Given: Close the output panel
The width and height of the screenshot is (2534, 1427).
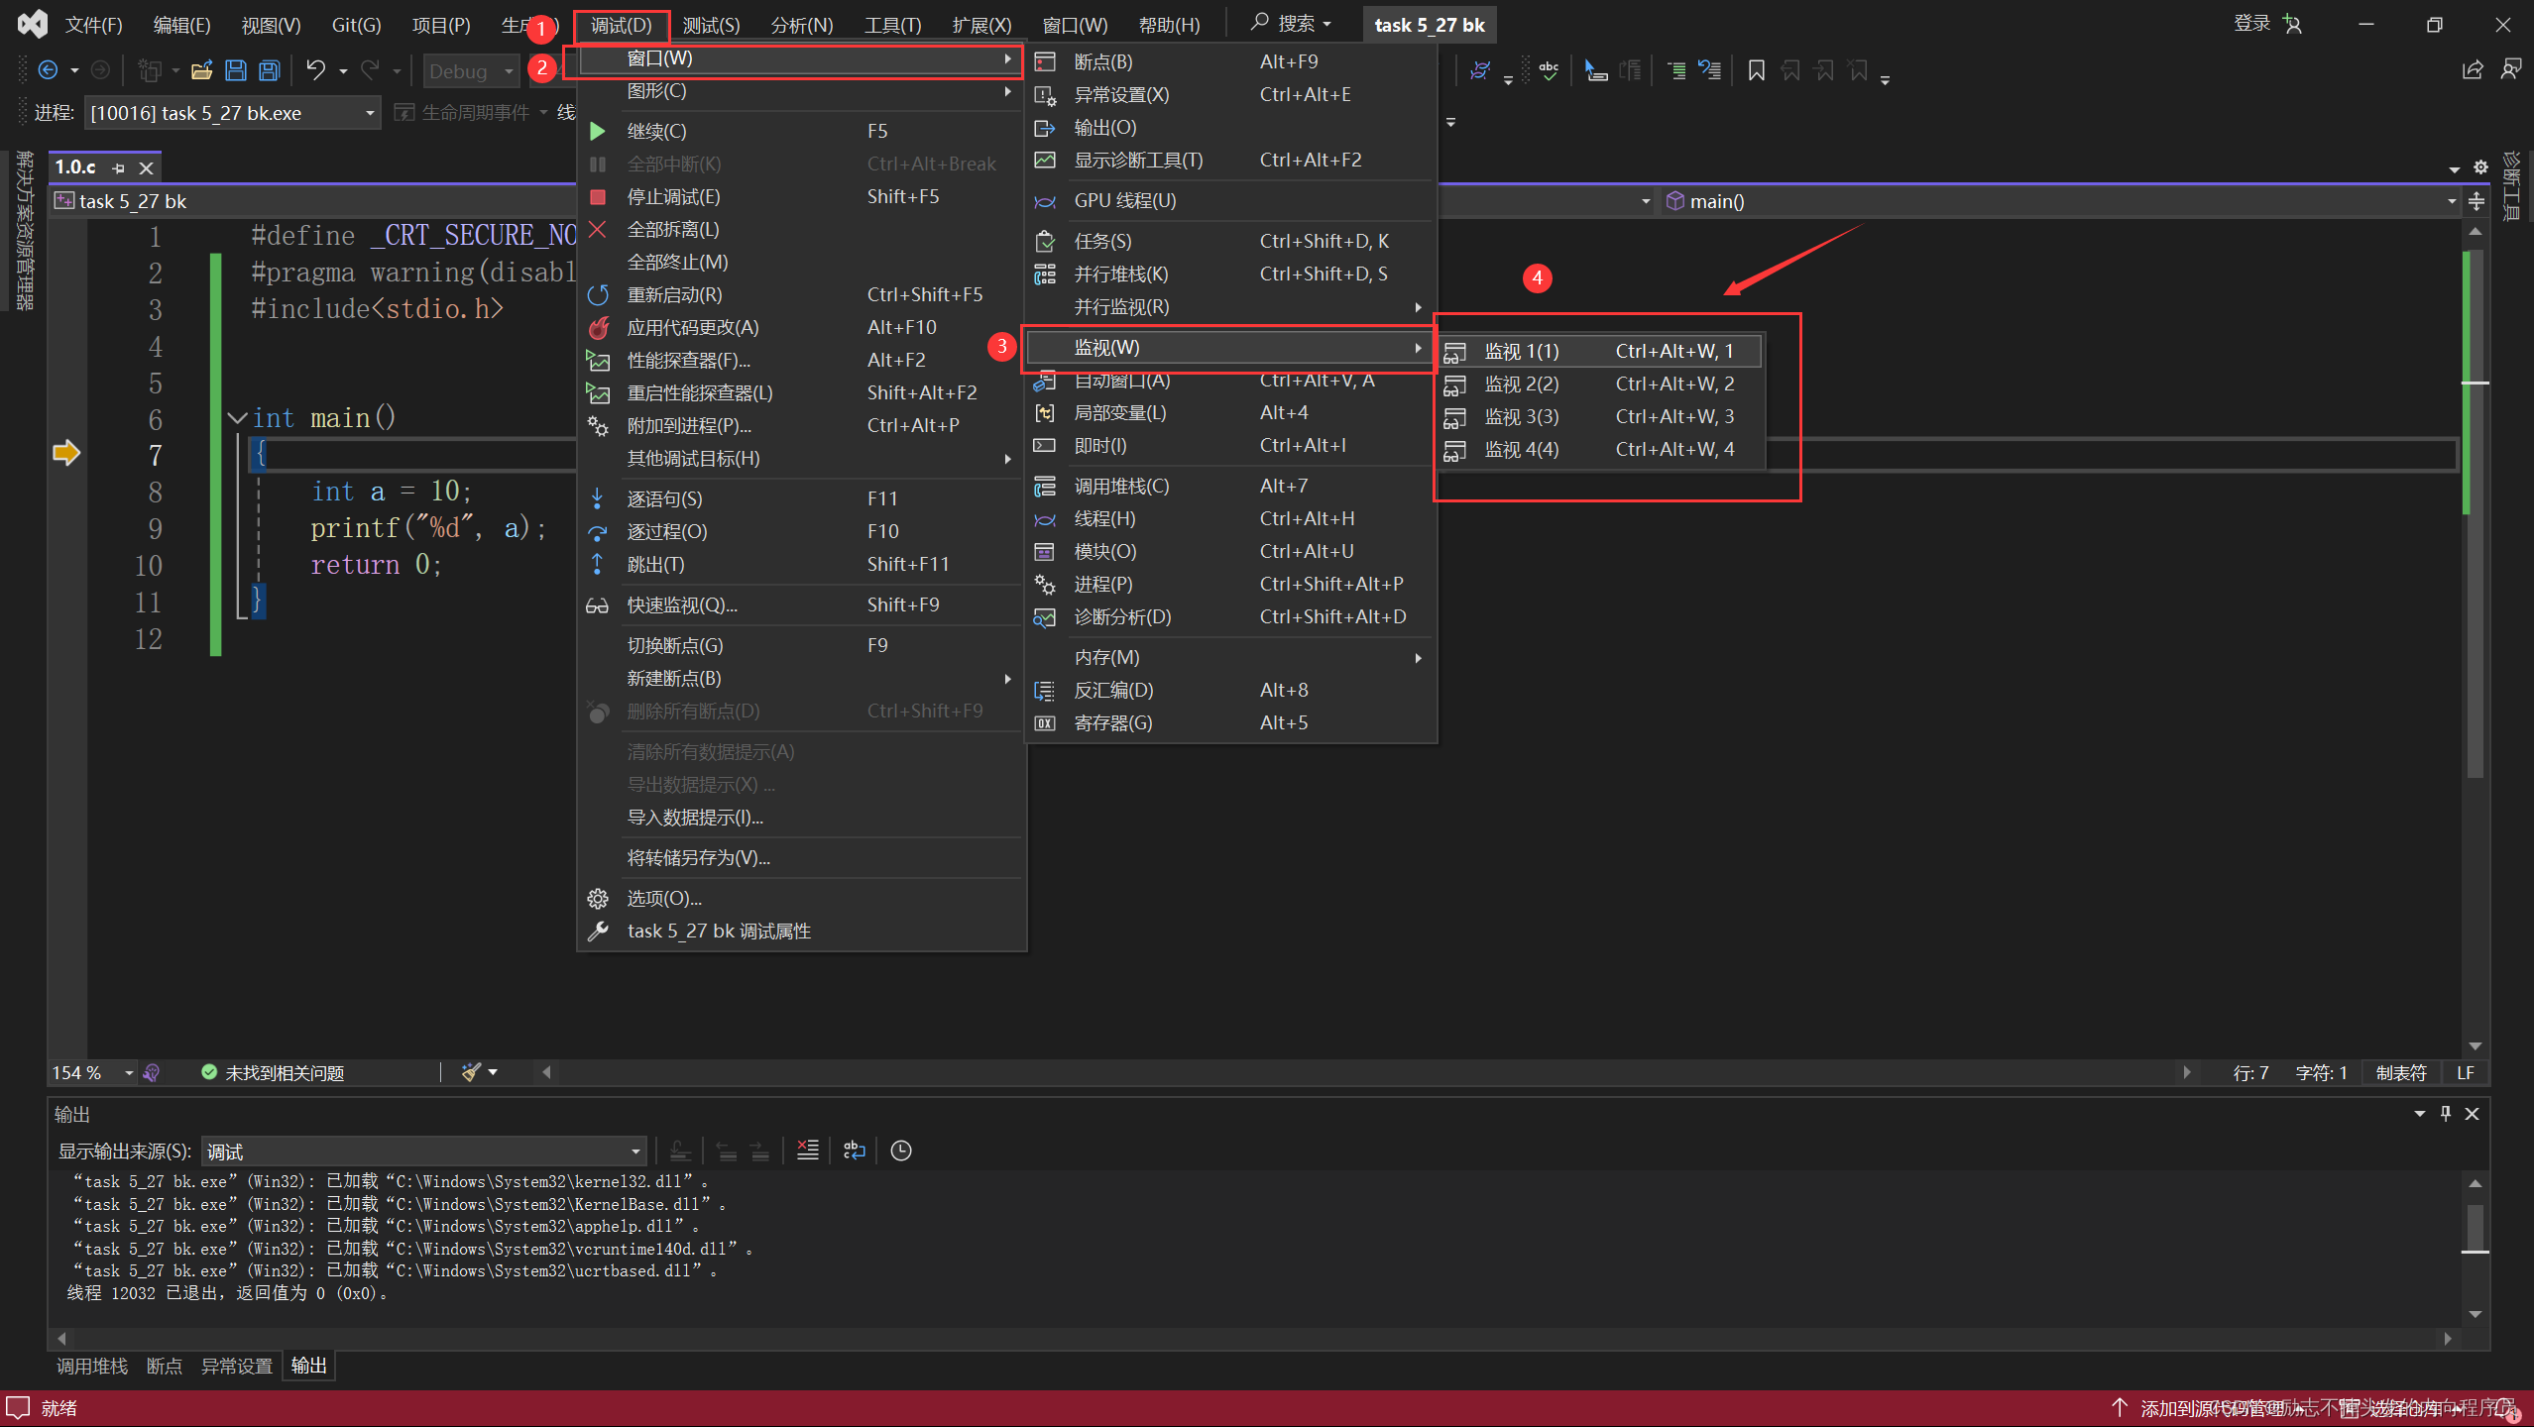Looking at the screenshot, I should (x=2473, y=1114).
